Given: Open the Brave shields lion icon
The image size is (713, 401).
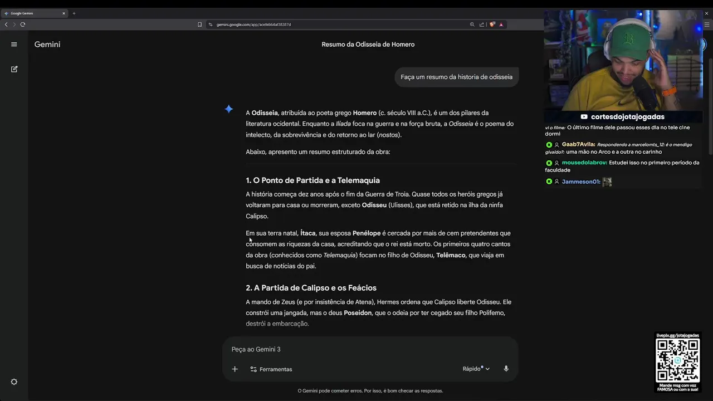Looking at the screenshot, I should click(x=492, y=25).
